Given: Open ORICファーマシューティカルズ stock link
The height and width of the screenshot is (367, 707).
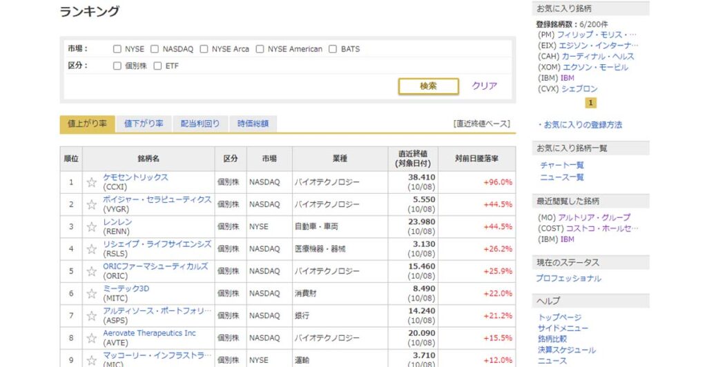Looking at the screenshot, I should click(x=155, y=266).
